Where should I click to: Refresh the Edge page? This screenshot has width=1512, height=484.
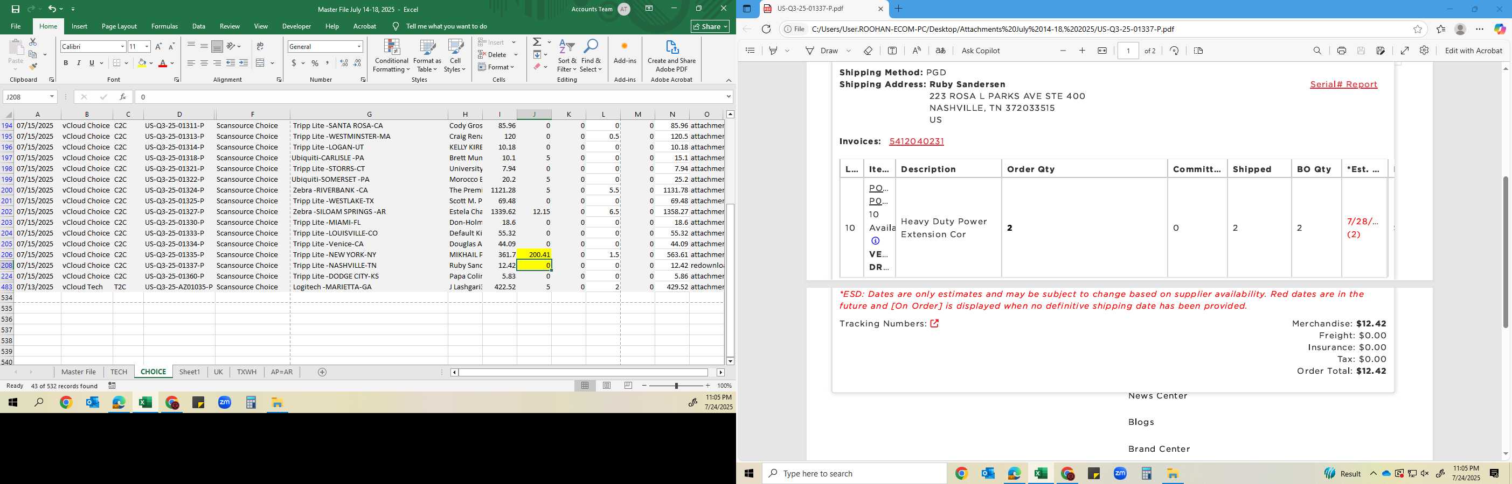point(766,29)
